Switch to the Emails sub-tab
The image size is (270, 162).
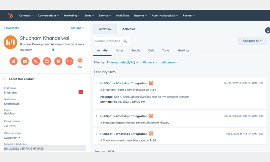136,50
